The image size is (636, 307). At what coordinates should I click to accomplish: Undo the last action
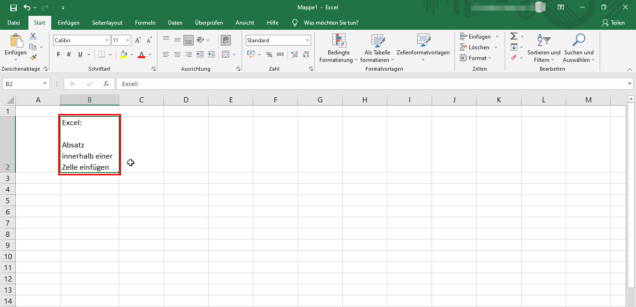pyautogui.click(x=27, y=7)
